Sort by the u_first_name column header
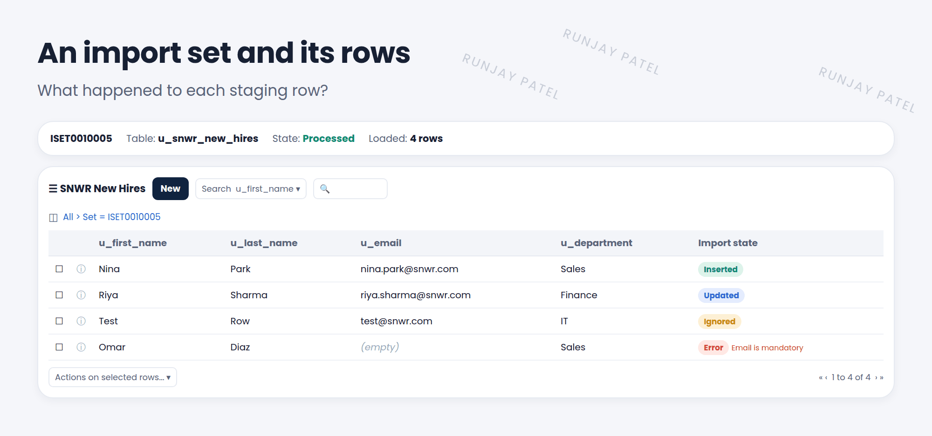932x436 pixels. tap(133, 243)
